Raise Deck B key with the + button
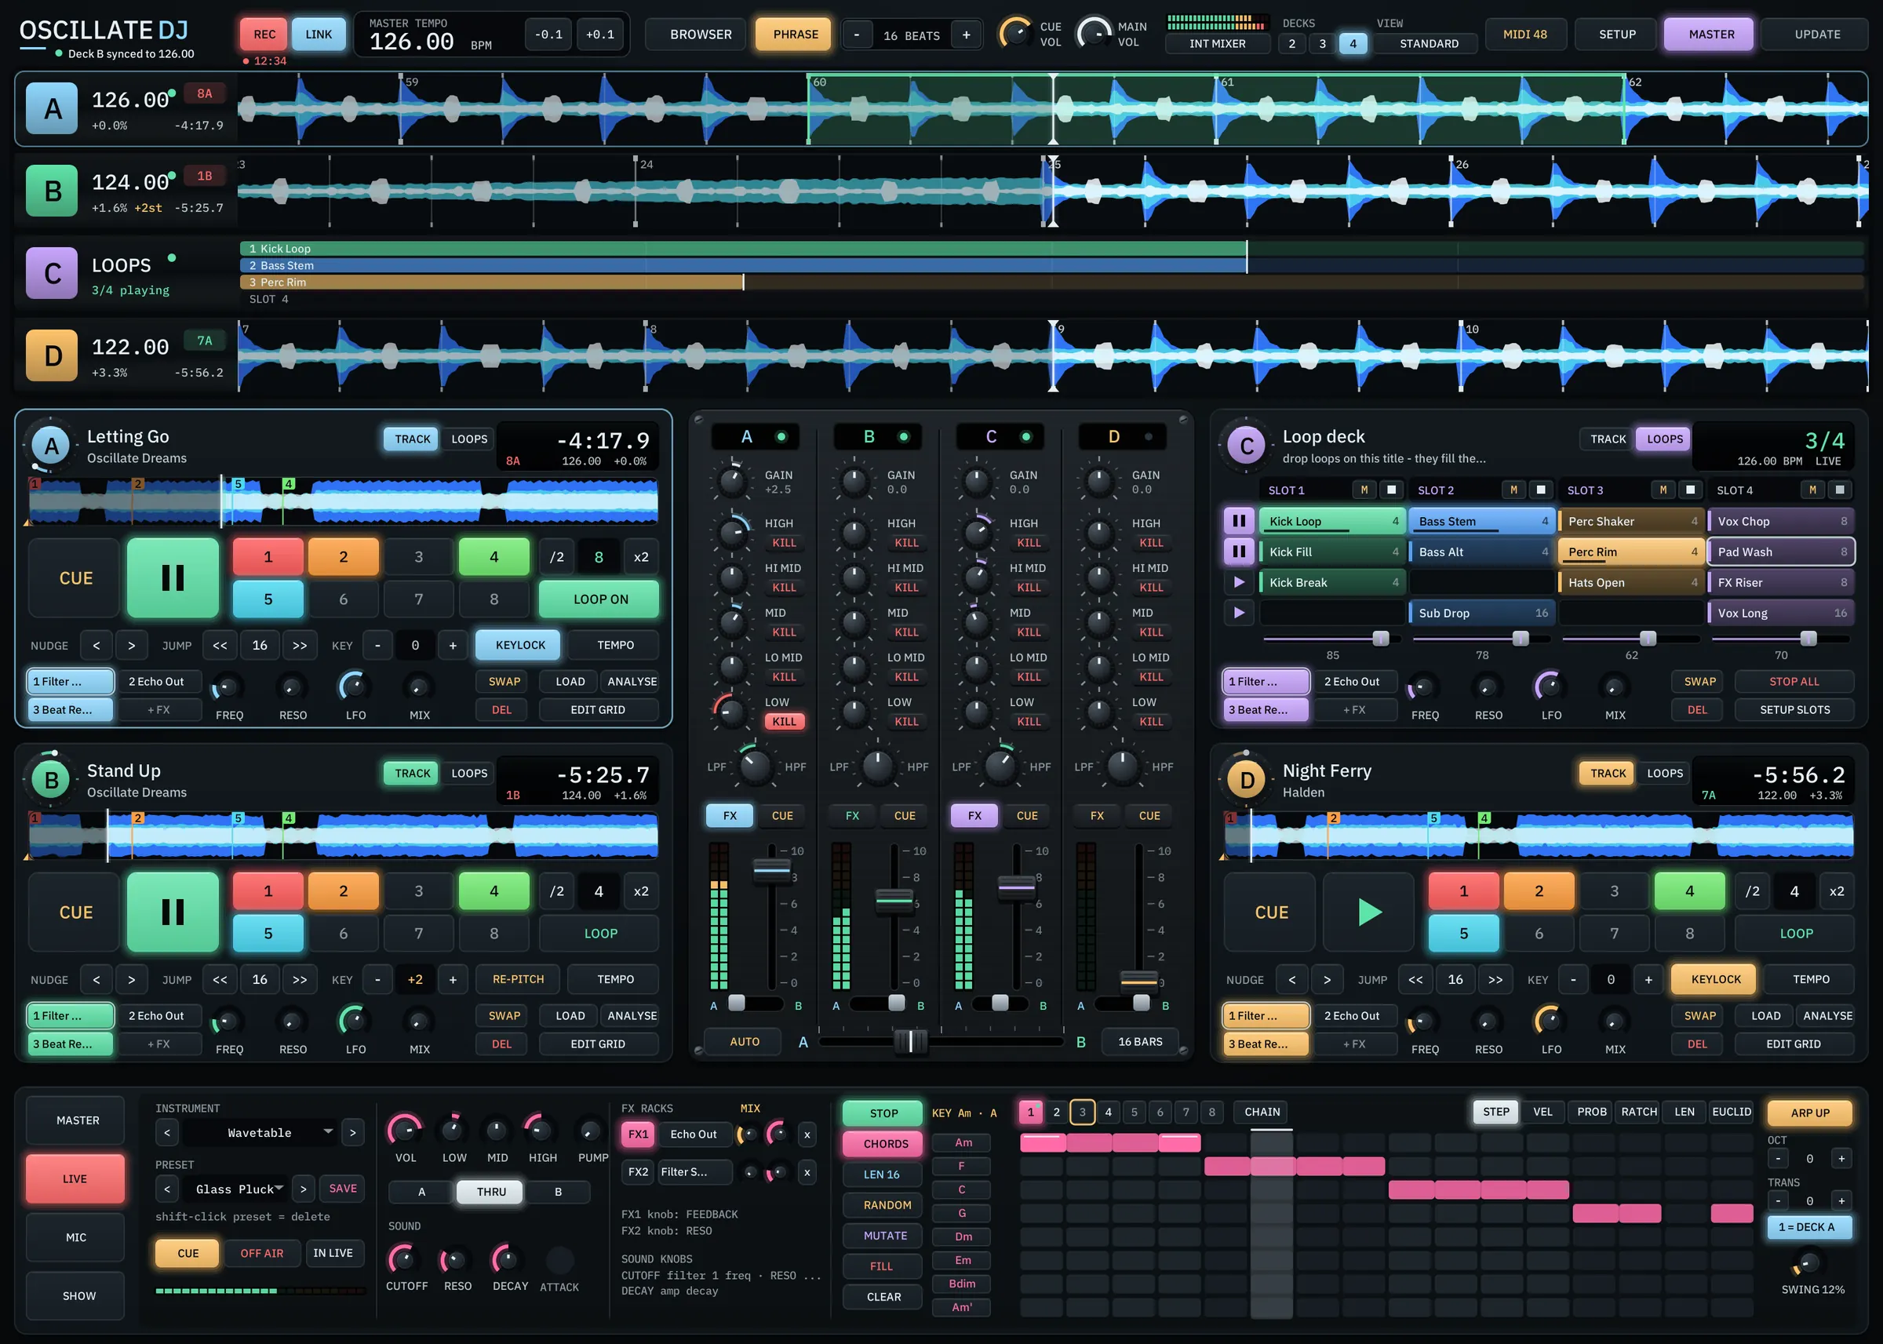The width and height of the screenshot is (1883, 1344). point(453,980)
